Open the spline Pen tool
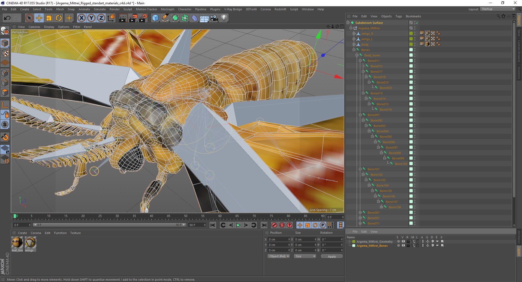Viewport: 522px width, 282px height. 165,18
